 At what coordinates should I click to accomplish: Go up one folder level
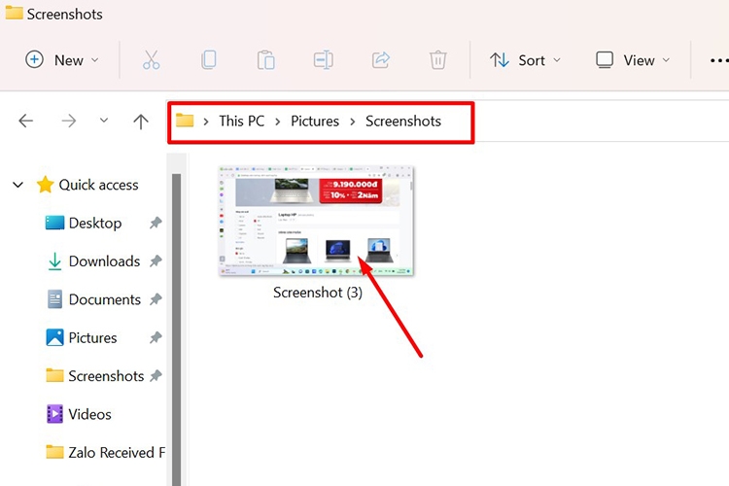click(x=141, y=121)
